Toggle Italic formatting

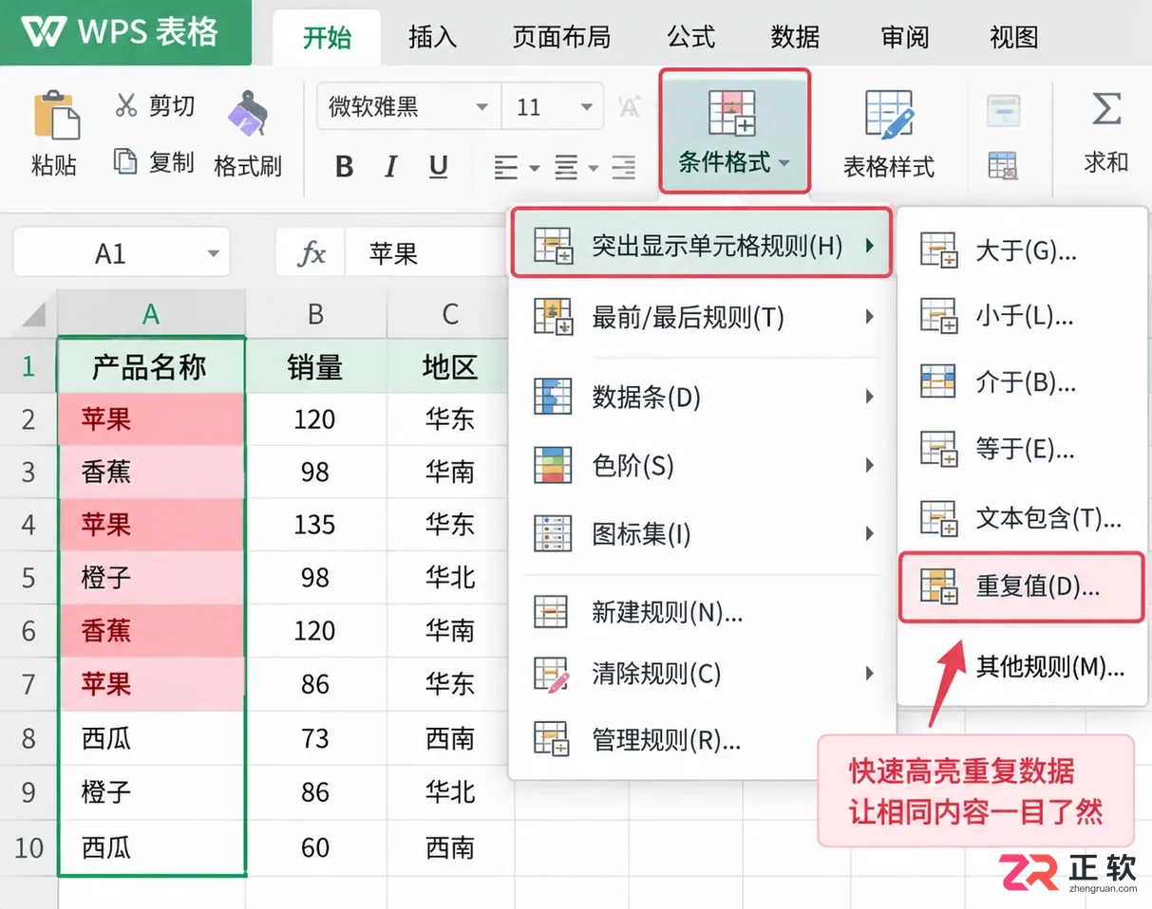(390, 168)
